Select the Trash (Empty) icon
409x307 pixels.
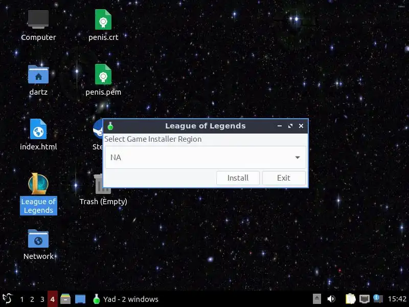pos(103,190)
